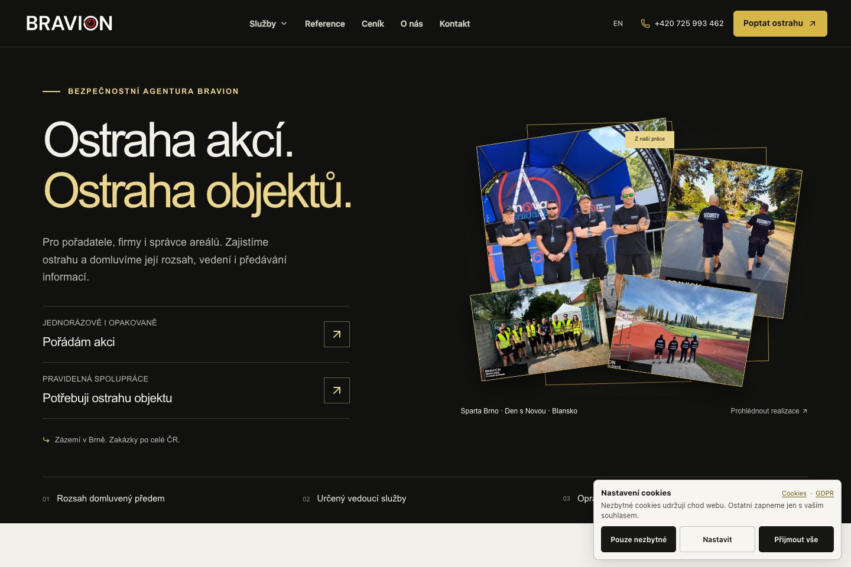Screen dimensions: 851x567
Task: Click the Nastavit cookies button
Action: [717, 539]
